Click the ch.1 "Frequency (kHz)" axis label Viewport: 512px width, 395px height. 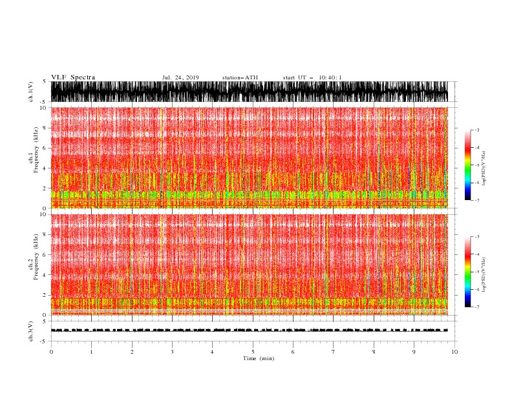tap(36, 150)
